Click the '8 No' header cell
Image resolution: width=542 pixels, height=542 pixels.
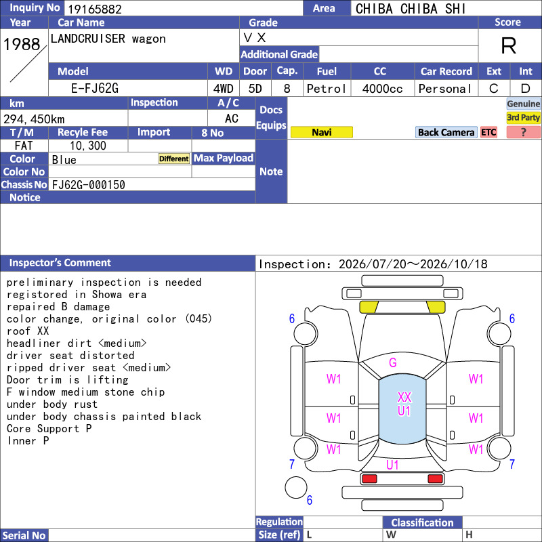[224, 132]
